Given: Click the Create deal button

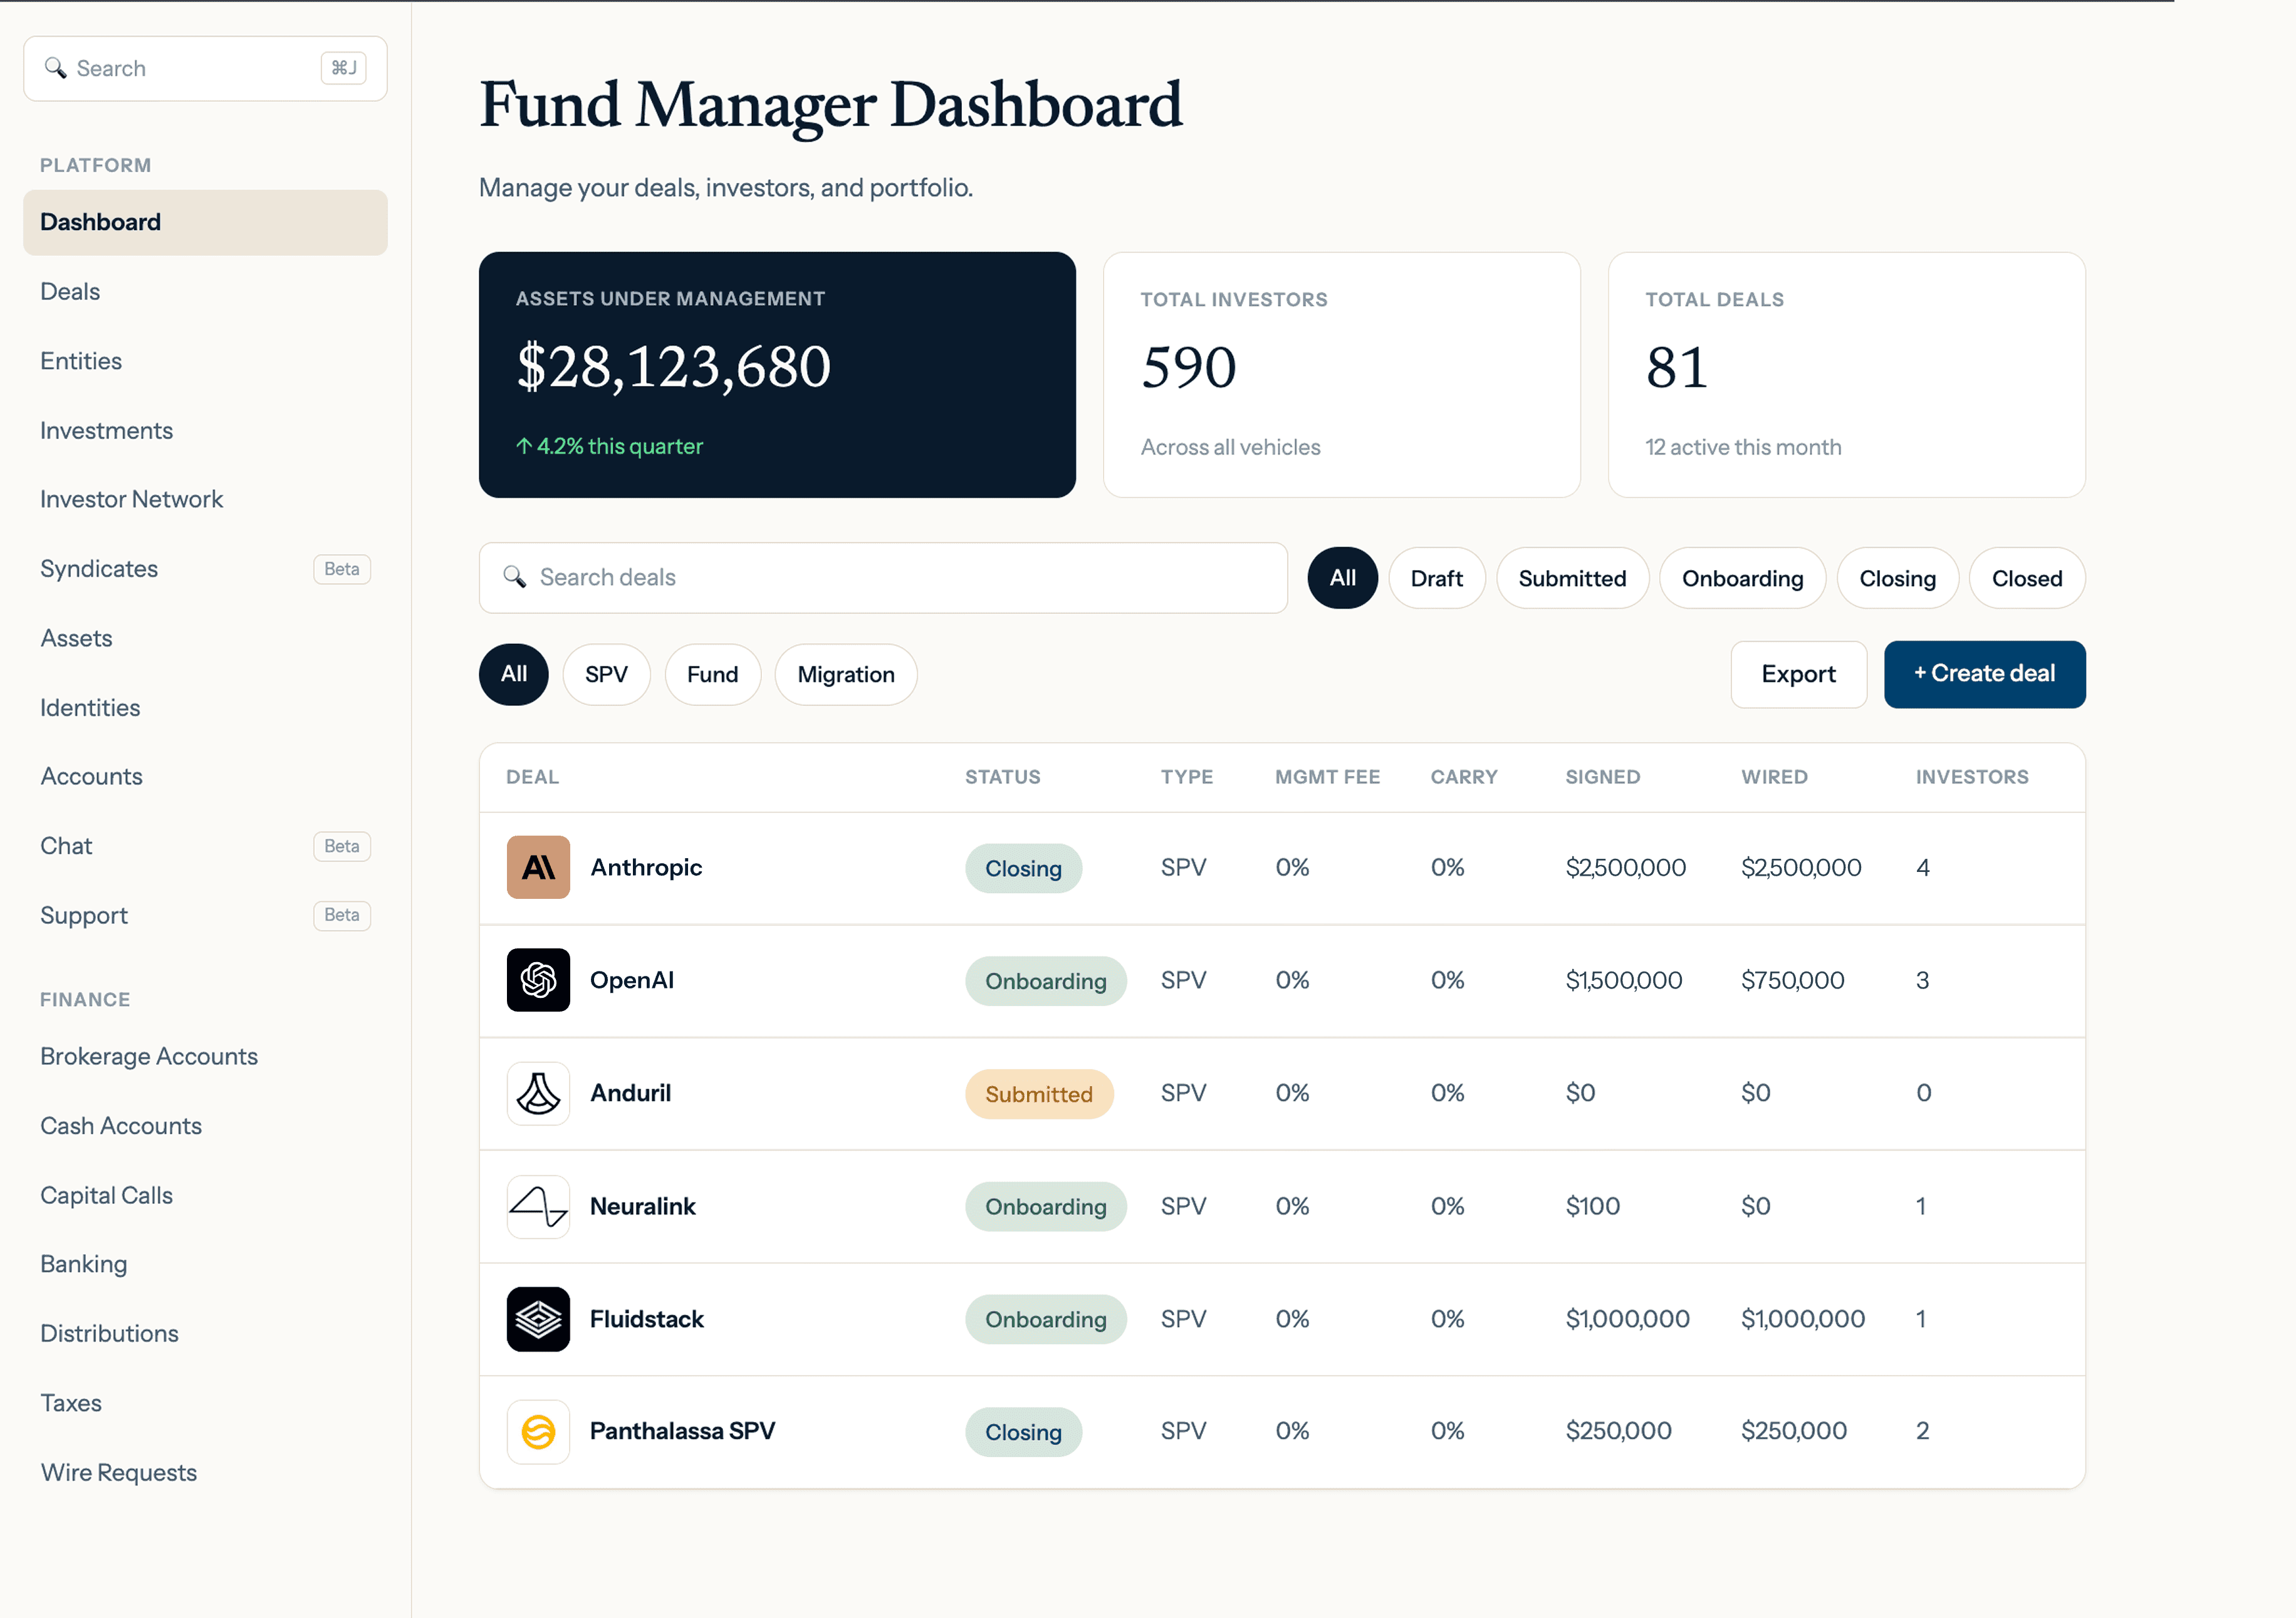Looking at the screenshot, I should tap(1984, 673).
